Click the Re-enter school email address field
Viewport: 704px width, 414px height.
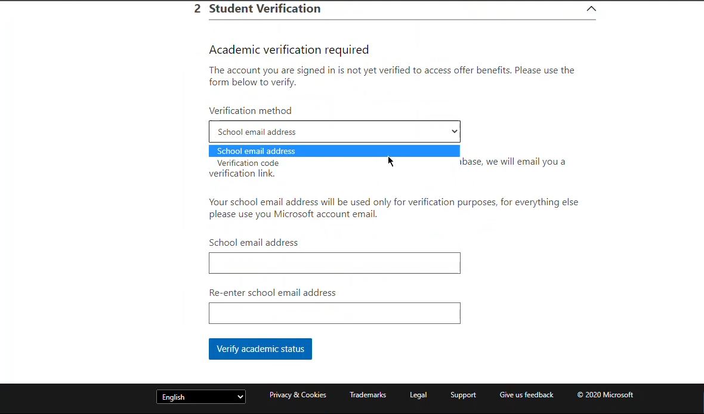334,313
